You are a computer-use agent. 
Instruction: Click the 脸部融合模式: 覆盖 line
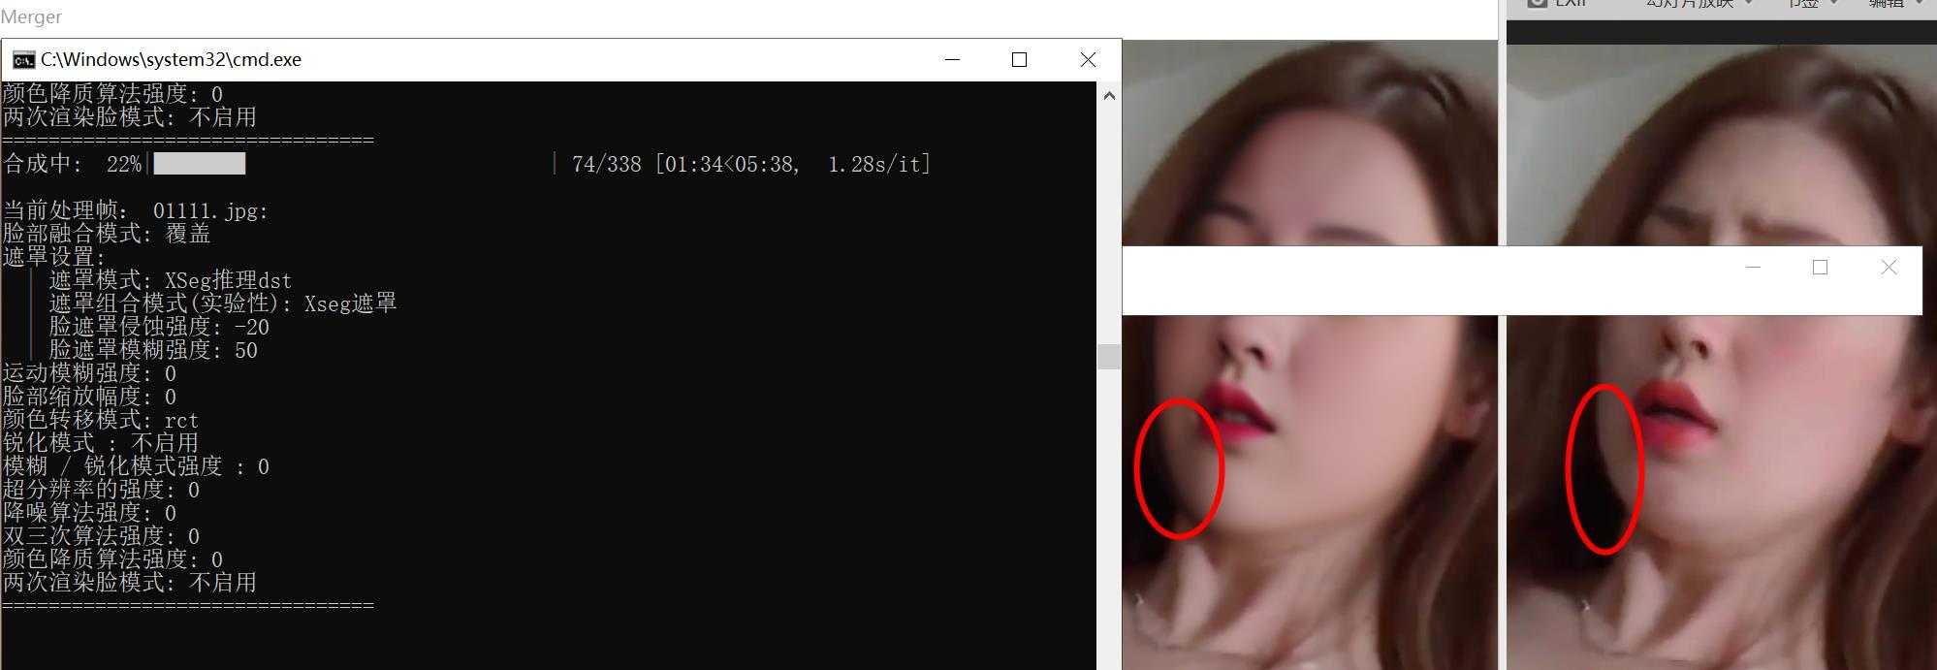point(107,234)
